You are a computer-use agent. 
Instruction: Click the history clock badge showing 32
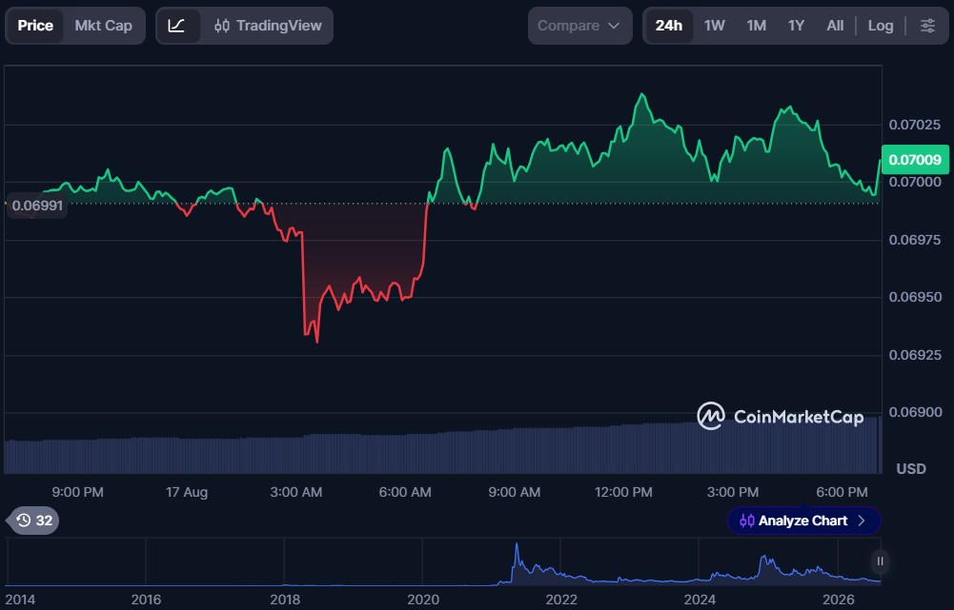[x=34, y=521]
